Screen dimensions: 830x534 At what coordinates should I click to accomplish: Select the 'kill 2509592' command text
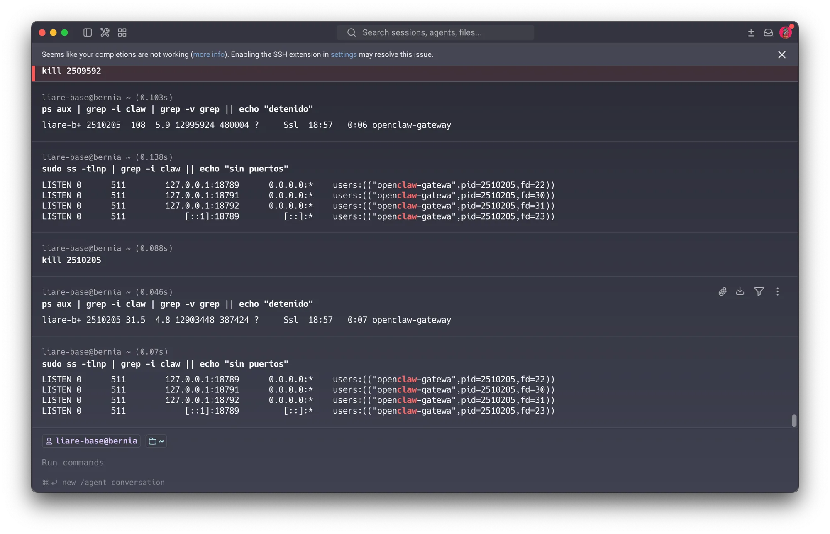click(71, 71)
